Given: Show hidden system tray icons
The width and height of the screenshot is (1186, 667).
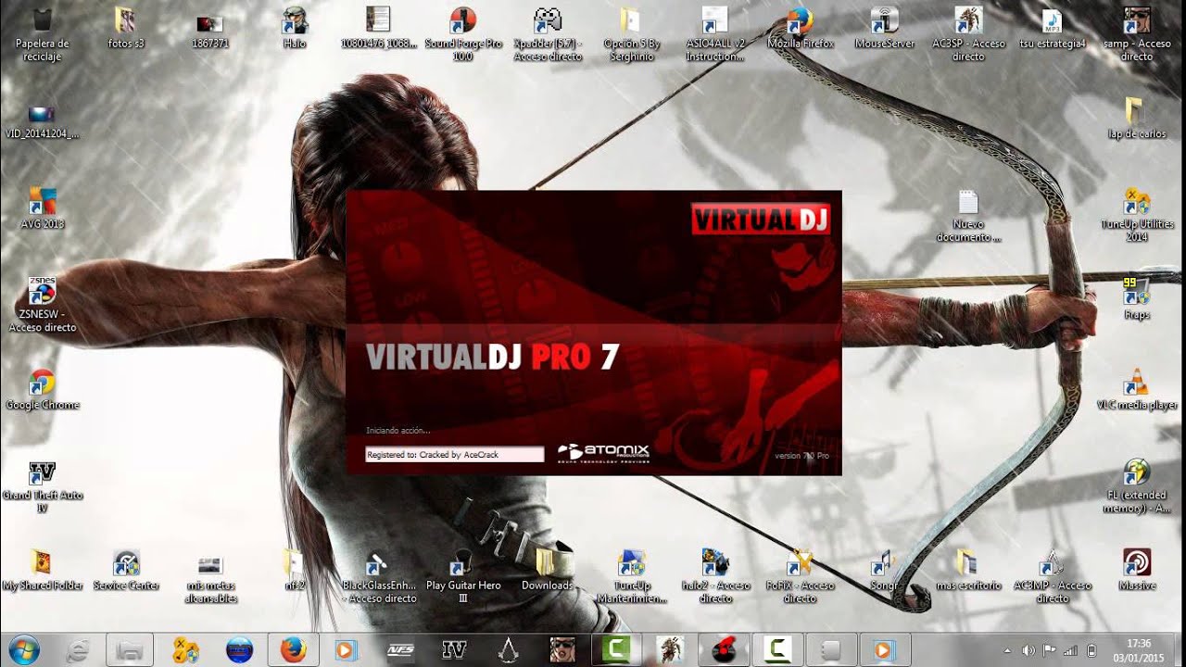Looking at the screenshot, I should point(1008,650).
